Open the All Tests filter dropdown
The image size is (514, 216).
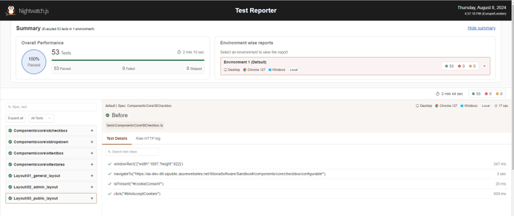pyautogui.click(x=41, y=118)
